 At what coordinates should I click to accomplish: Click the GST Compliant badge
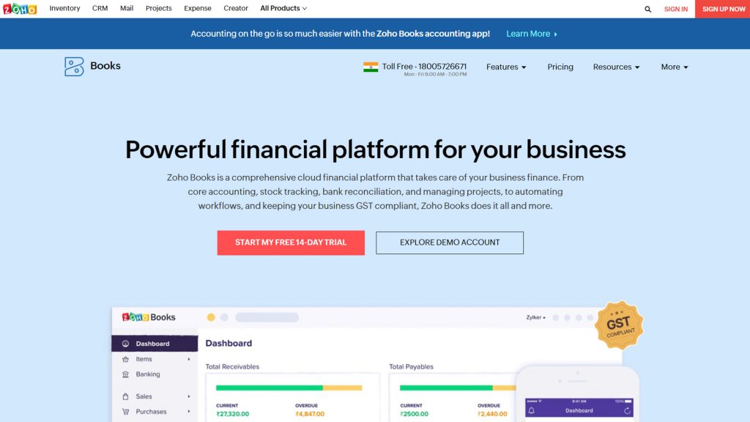(x=620, y=325)
